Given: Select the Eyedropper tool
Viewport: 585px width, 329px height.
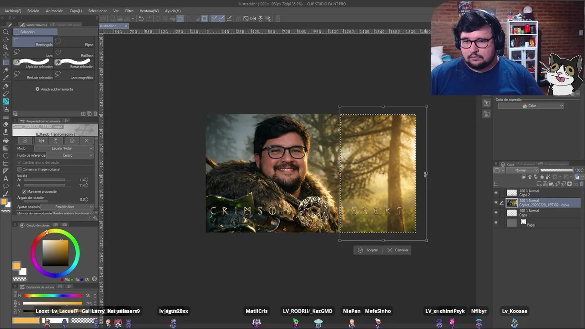Looking at the screenshot, I should point(6,78).
